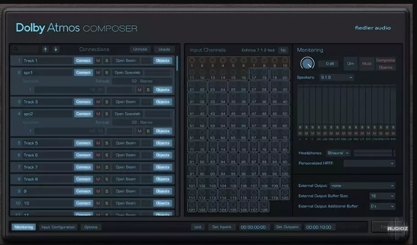Click the search magnifier icon in Connections
The image size is (417, 245).
pyautogui.click(x=16, y=49)
